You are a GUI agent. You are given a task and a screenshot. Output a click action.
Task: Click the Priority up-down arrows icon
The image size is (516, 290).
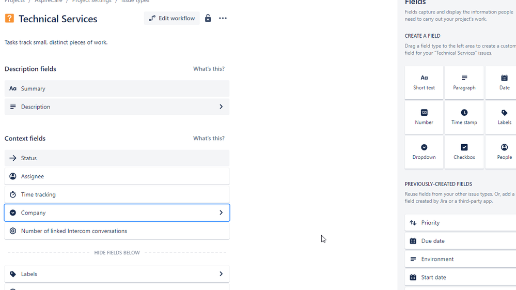pos(413,223)
